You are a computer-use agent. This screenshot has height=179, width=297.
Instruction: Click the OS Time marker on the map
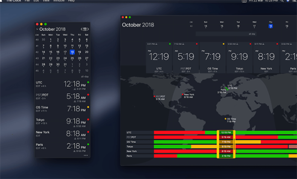click(x=225, y=119)
